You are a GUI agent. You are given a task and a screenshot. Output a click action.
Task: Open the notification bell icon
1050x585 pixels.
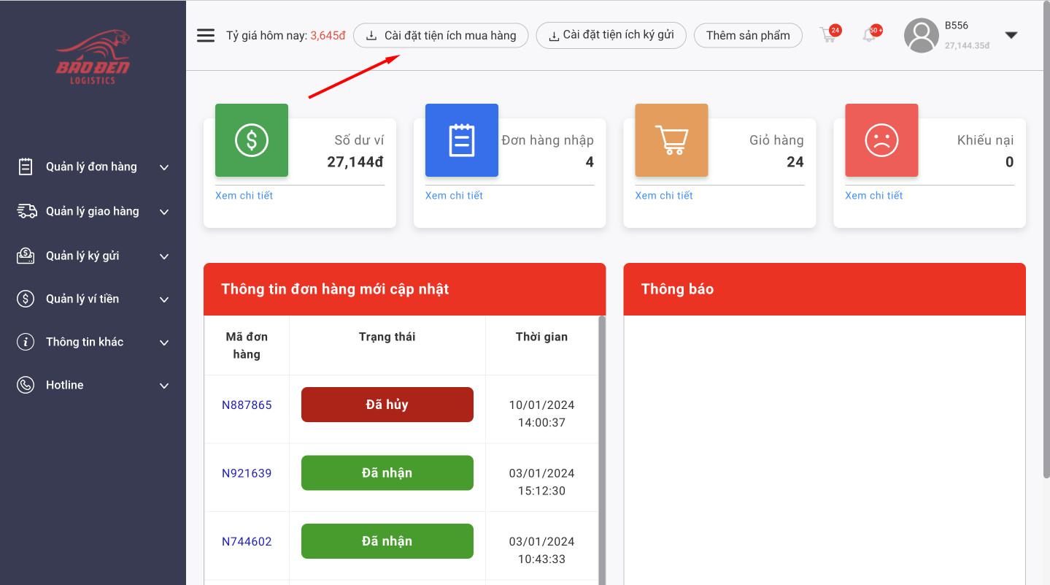click(x=871, y=34)
